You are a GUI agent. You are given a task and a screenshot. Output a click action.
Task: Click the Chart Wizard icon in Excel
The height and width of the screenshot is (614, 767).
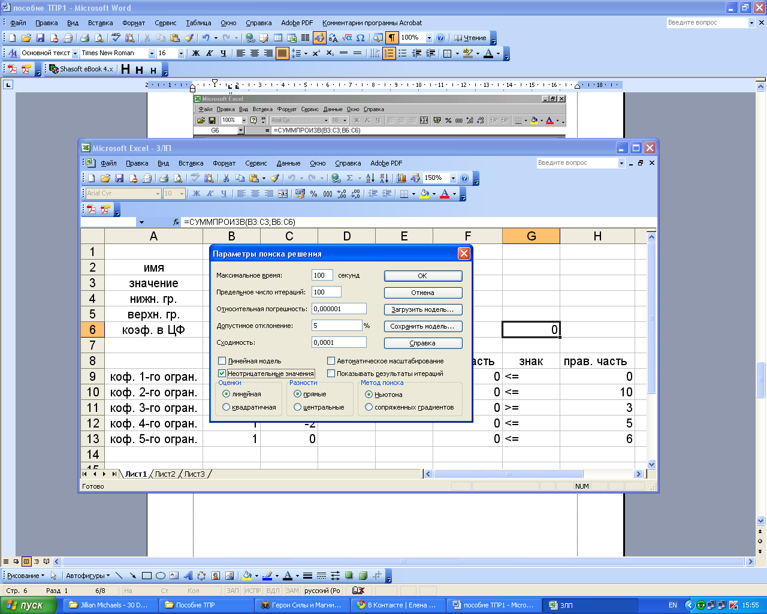[401, 178]
